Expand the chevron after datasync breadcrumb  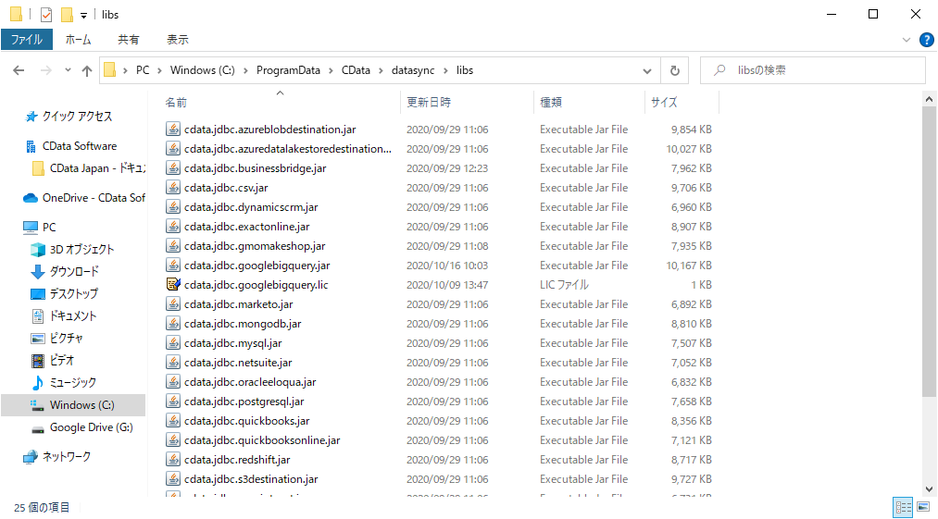tap(445, 70)
